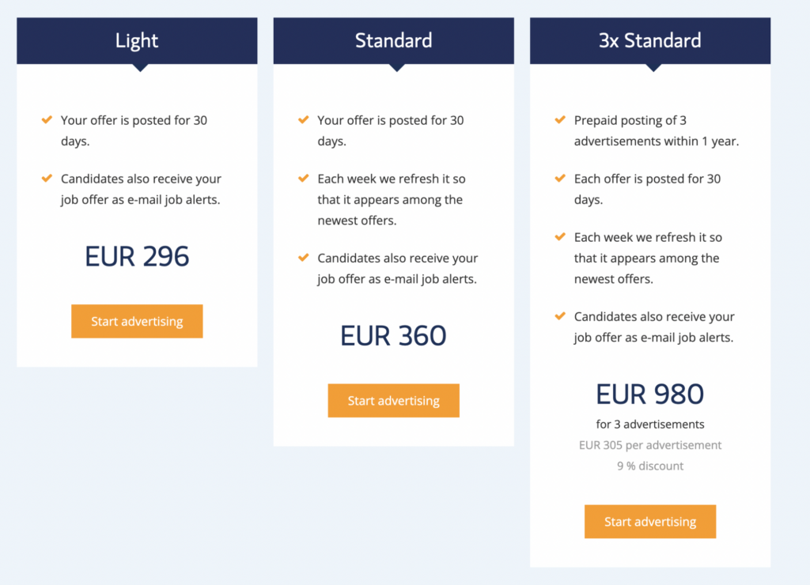This screenshot has width=810, height=585.
Task: Click the EUR 305 per advertisement text
Action: click(650, 445)
